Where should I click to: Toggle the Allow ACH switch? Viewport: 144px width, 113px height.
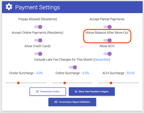(x=107, y=54)
